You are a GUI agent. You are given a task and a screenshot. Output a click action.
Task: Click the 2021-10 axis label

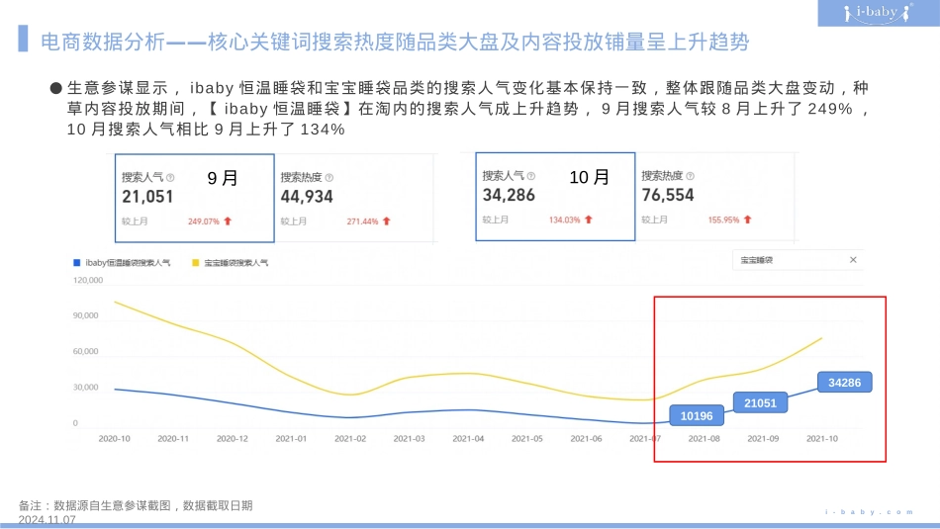[x=822, y=439]
